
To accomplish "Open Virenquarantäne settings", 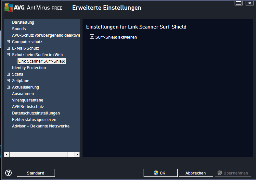I will click(x=28, y=100).
